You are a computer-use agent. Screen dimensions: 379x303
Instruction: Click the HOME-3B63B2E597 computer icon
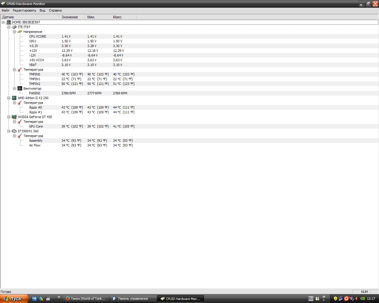pyautogui.click(x=9, y=22)
